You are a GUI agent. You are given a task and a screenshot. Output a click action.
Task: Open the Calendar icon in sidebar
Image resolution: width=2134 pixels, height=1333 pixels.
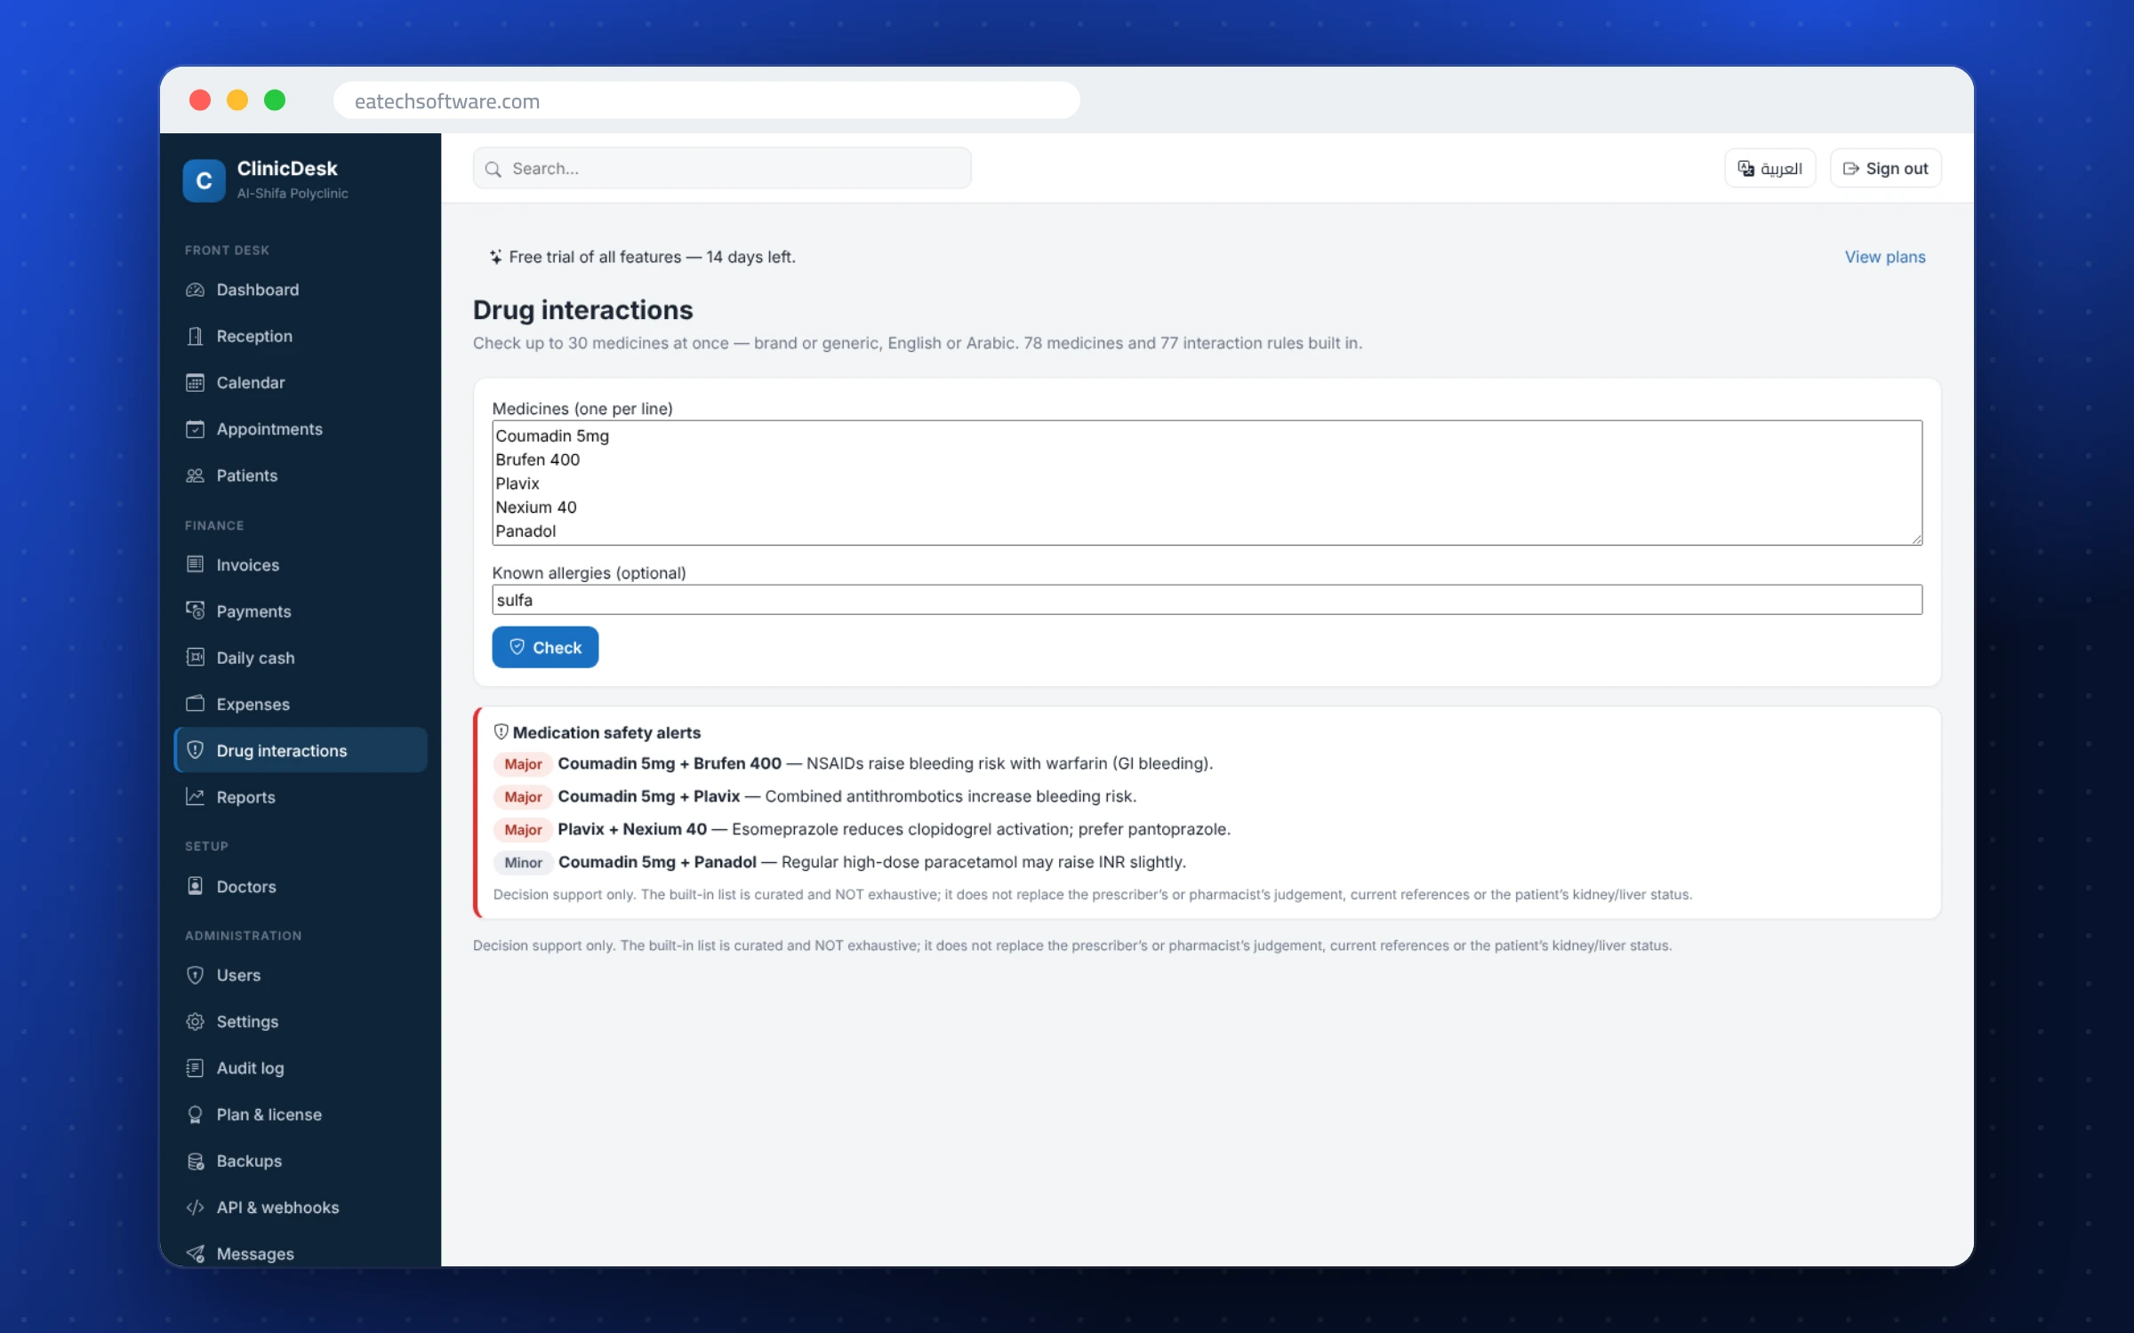195,382
